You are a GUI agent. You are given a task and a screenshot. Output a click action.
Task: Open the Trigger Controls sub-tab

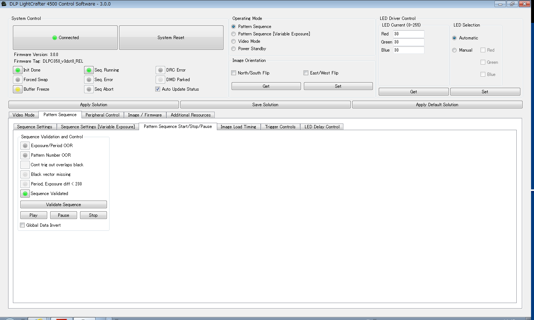pyautogui.click(x=280, y=127)
